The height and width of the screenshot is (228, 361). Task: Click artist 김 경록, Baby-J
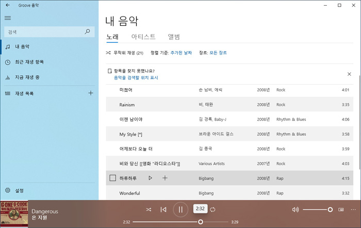[212, 119]
